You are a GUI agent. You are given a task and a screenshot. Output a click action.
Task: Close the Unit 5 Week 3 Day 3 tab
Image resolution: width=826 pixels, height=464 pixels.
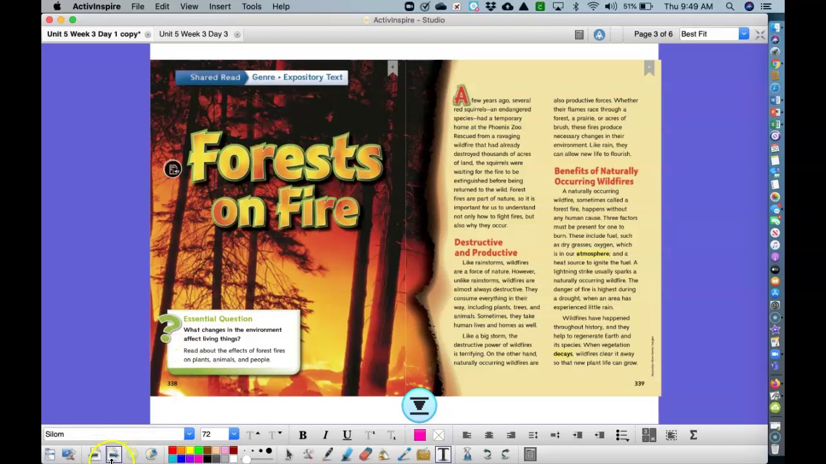pyautogui.click(x=237, y=35)
